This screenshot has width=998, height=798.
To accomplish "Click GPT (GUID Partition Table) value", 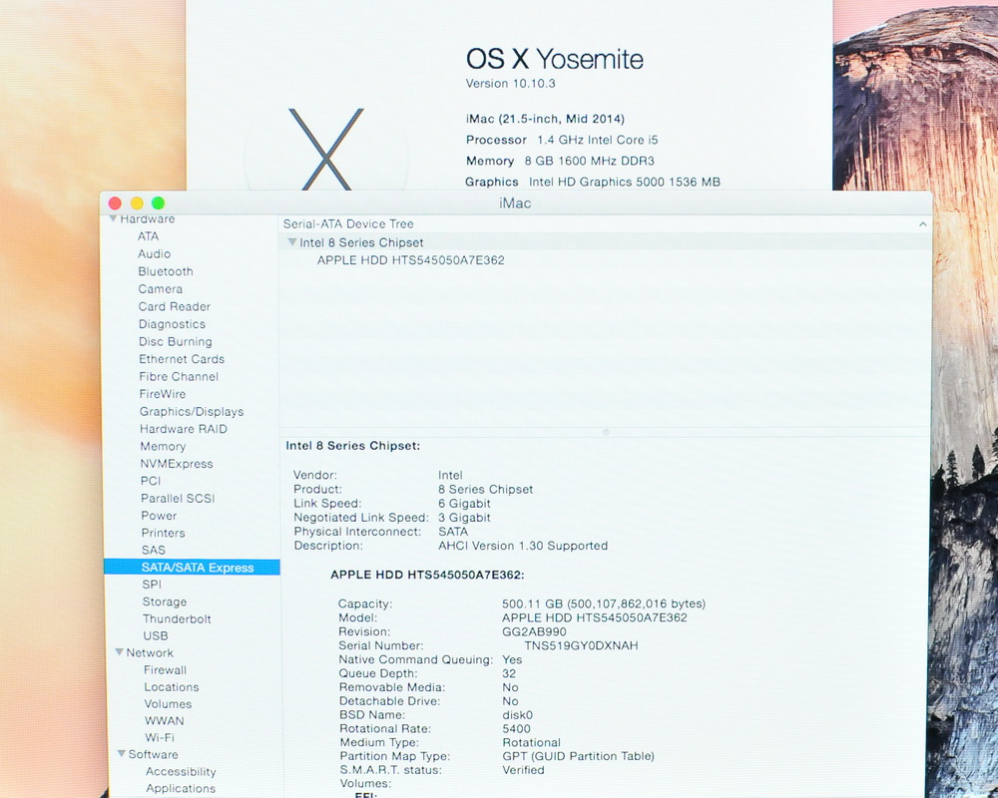I will pyautogui.click(x=578, y=756).
